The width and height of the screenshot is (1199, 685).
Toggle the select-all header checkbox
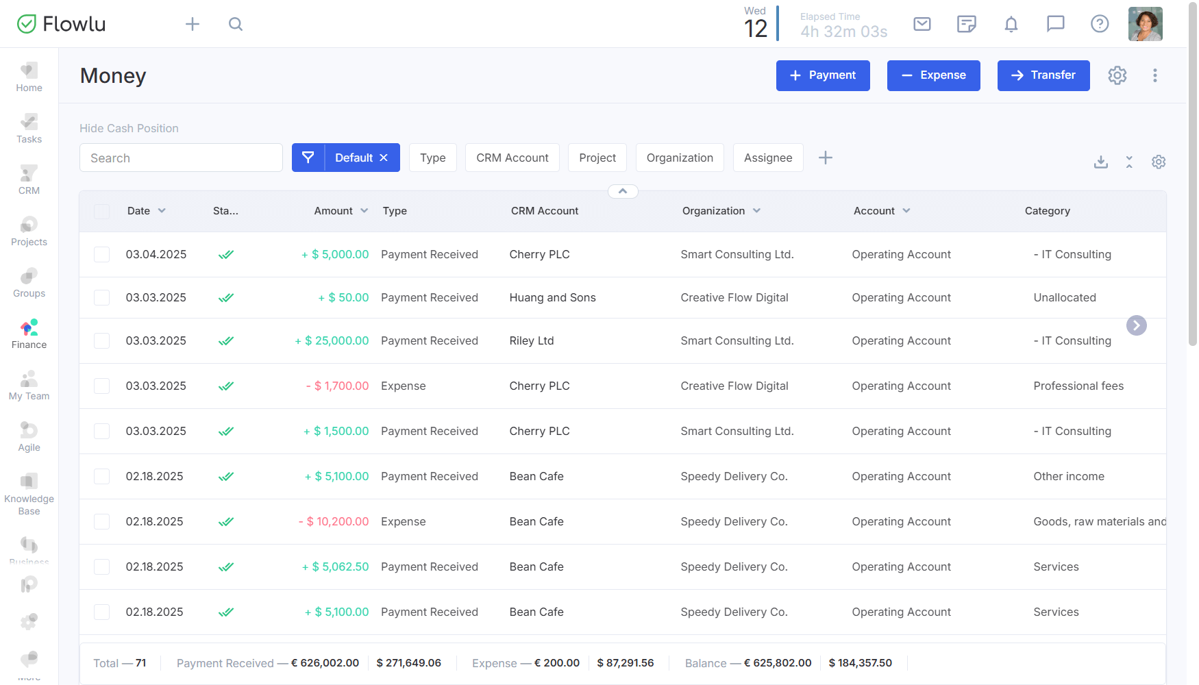pos(101,211)
